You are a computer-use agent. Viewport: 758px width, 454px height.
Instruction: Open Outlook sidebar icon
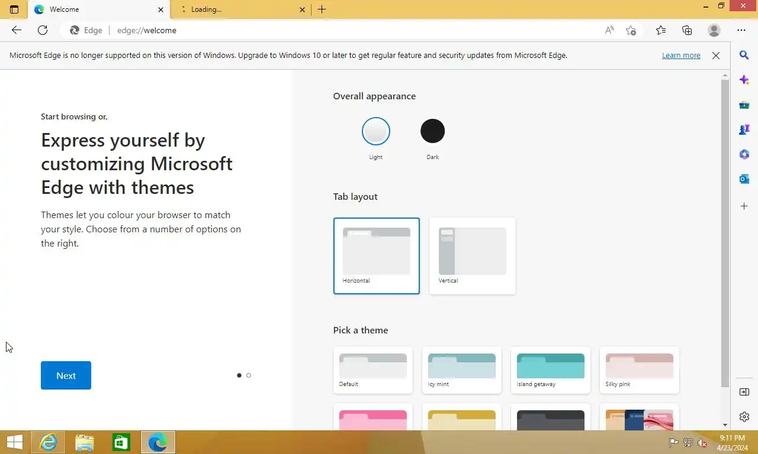click(x=744, y=179)
